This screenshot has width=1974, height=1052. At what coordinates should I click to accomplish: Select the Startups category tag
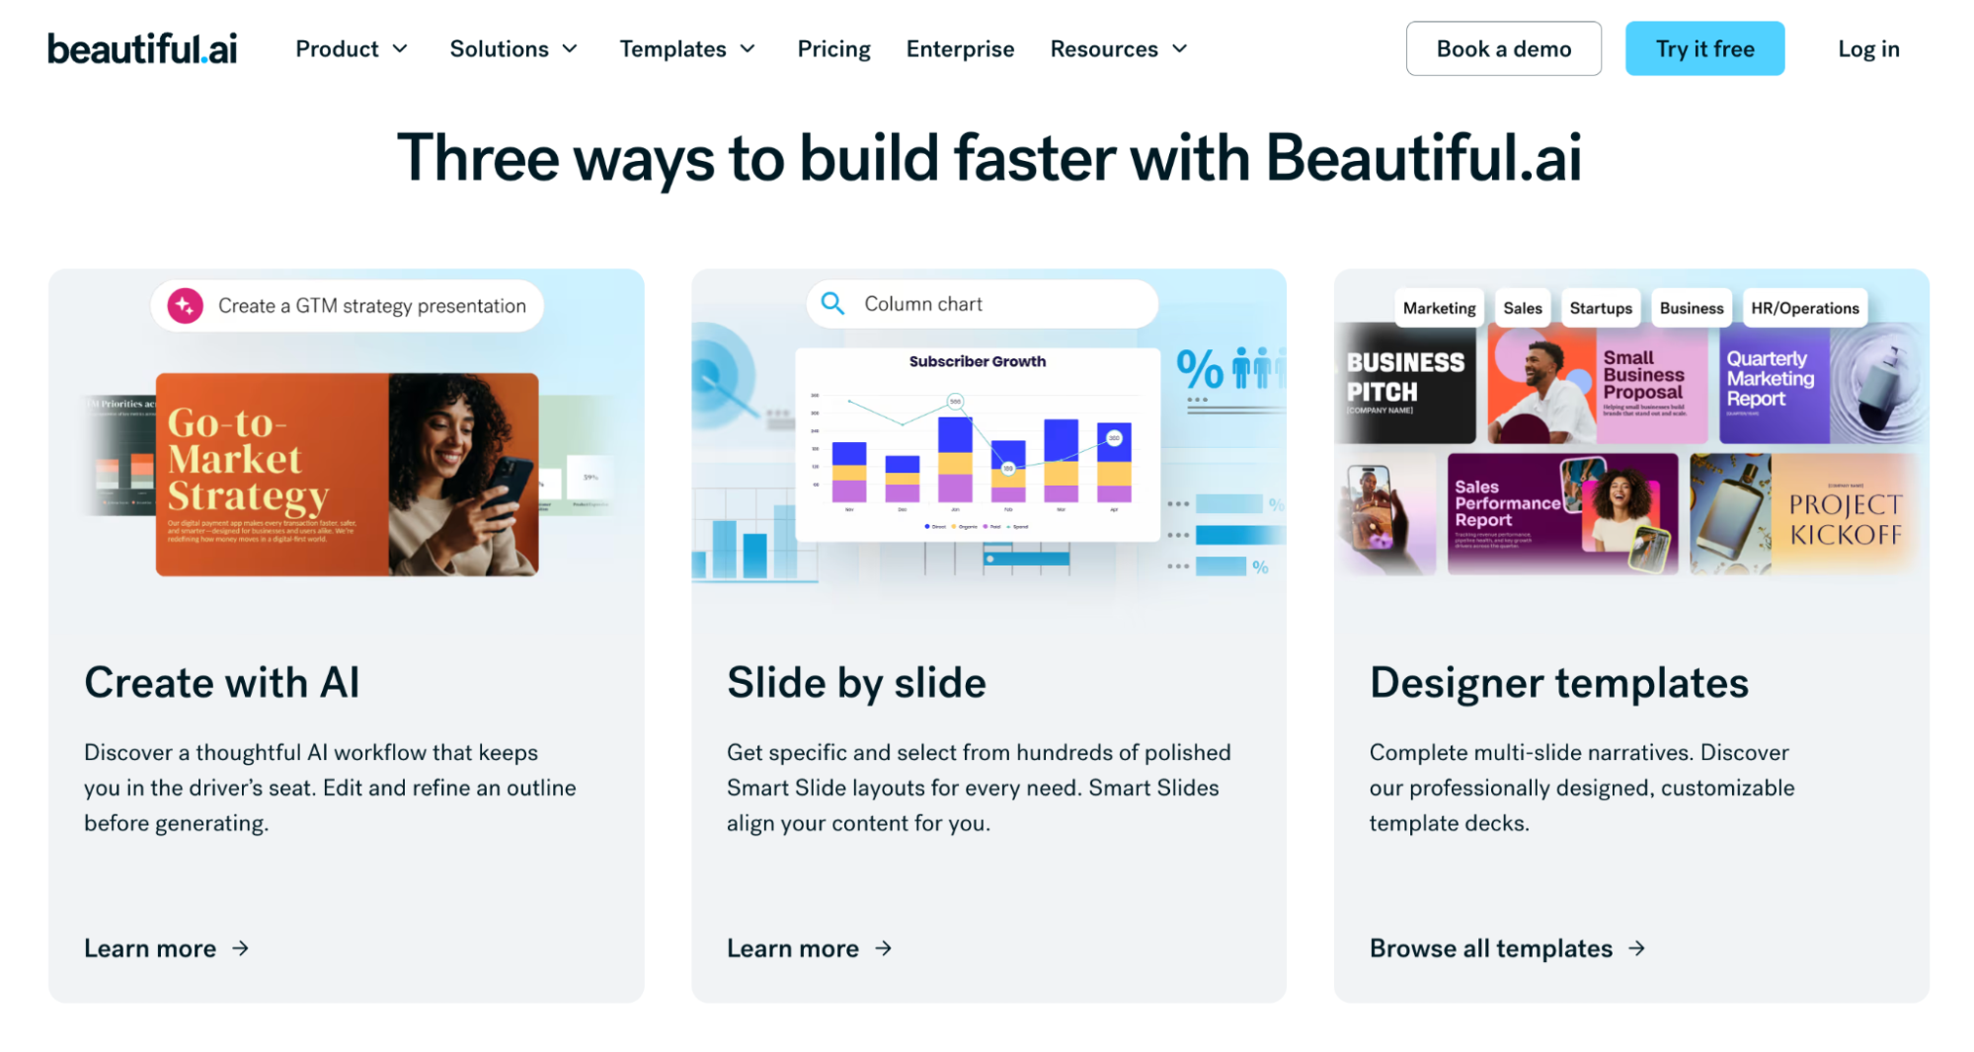point(1600,308)
